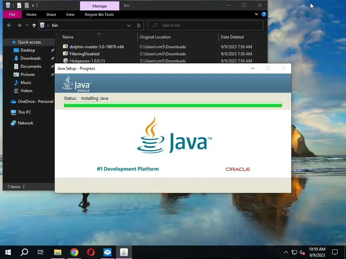Refresh the bin folder view
Screen dimensions: 346x259
[139, 26]
